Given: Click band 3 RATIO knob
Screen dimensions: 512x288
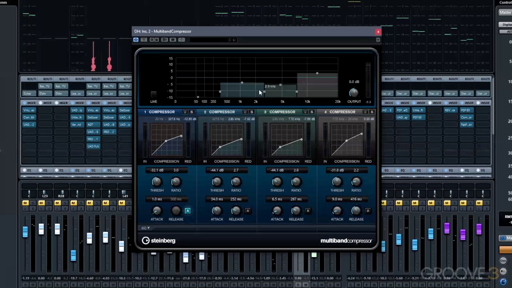Looking at the screenshot, I should pos(296,182).
